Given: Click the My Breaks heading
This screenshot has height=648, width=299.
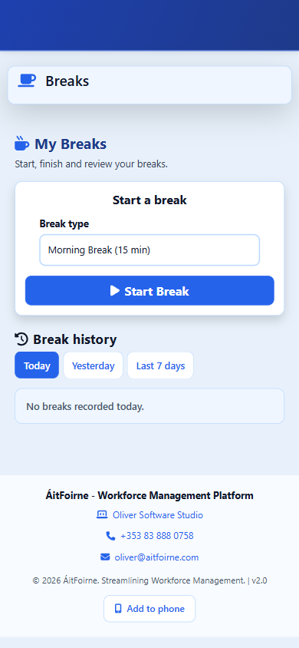Looking at the screenshot, I should click(x=71, y=144).
